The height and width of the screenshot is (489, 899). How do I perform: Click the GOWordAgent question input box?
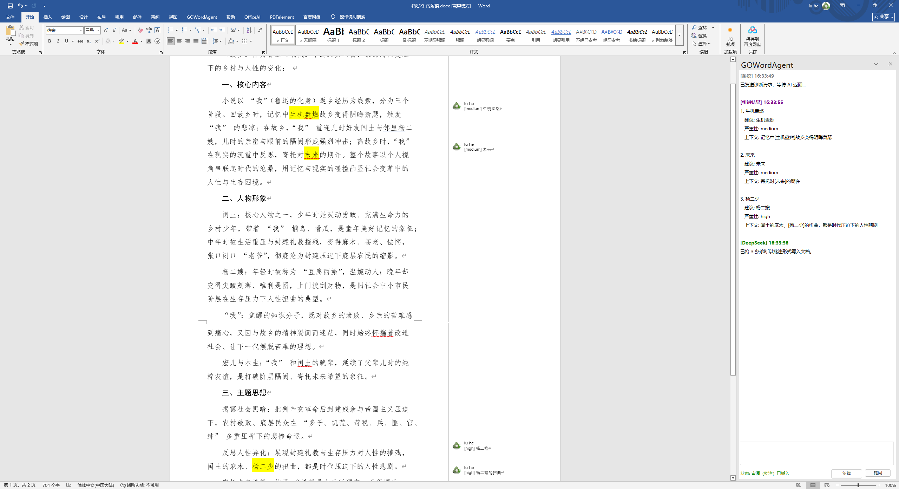[x=816, y=454]
